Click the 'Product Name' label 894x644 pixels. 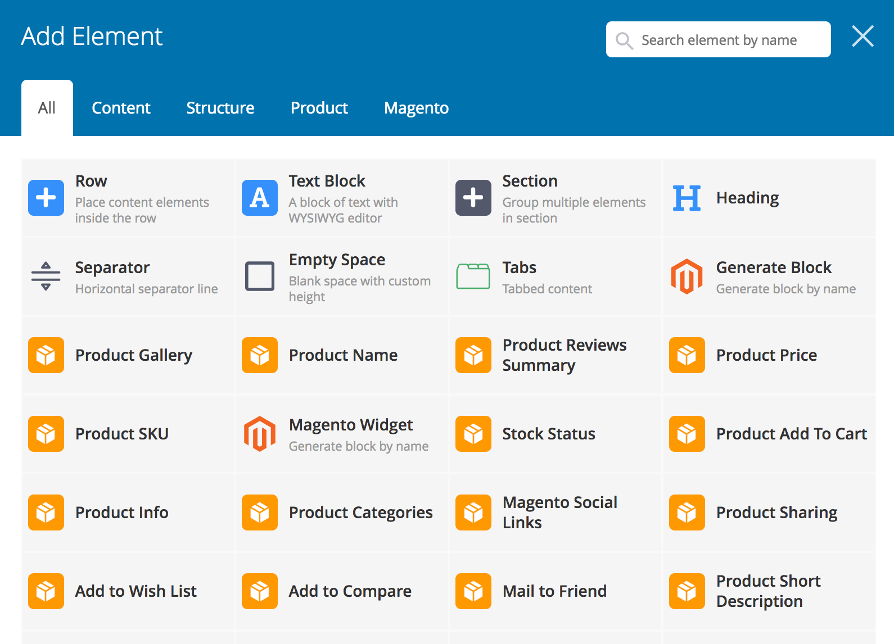[x=344, y=355]
